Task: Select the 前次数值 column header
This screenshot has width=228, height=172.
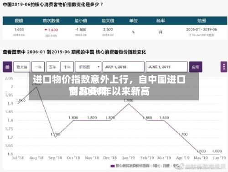Action: pyautogui.click(x=51, y=21)
